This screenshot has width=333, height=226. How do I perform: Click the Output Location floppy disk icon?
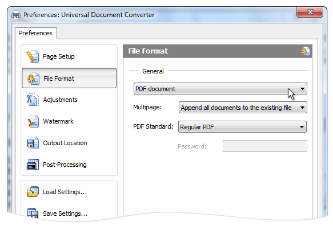pos(33,143)
